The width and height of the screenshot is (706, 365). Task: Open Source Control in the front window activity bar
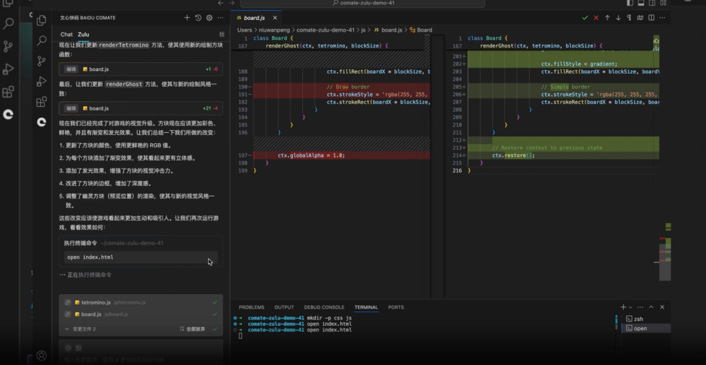tap(41, 61)
